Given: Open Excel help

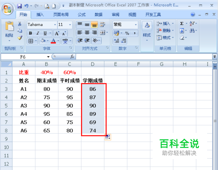Looking at the screenshot, I should 193,14.
